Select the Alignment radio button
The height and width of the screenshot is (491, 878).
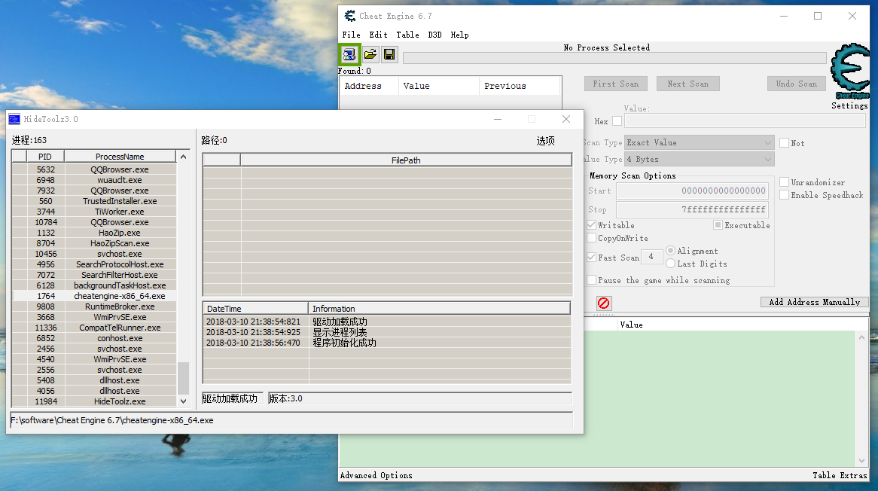pyautogui.click(x=670, y=250)
